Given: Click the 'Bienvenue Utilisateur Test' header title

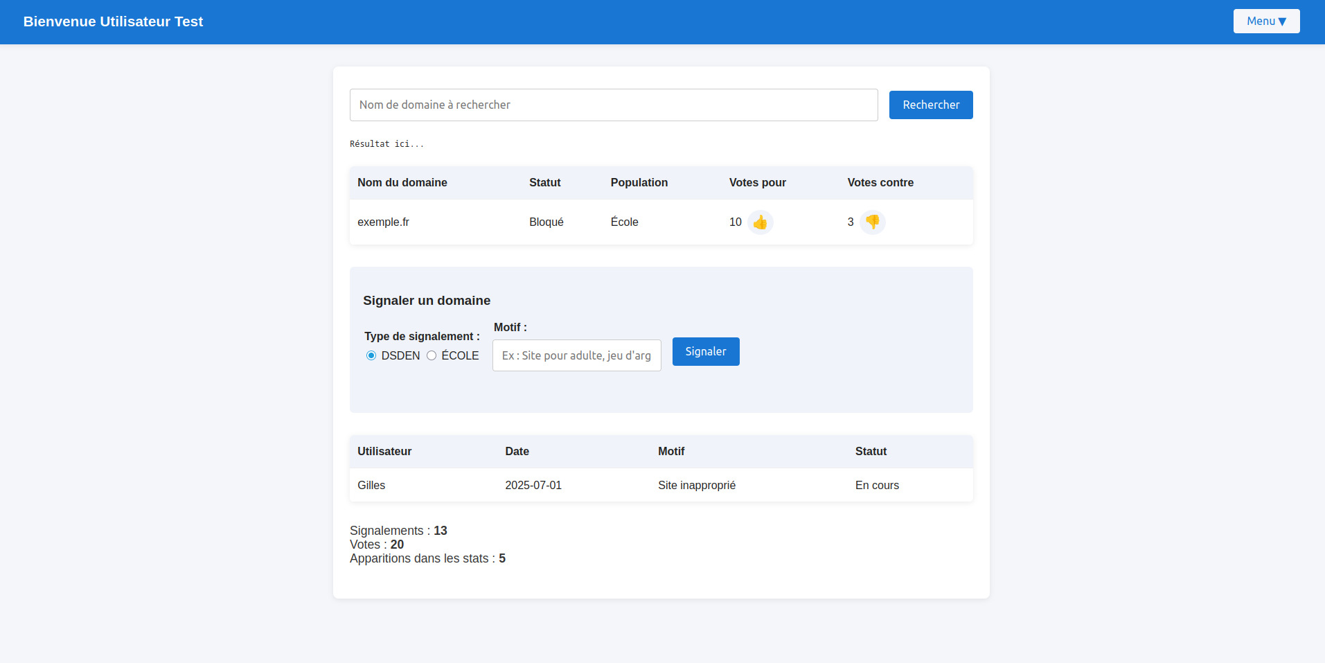Looking at the screenshot, I should 113,21.
